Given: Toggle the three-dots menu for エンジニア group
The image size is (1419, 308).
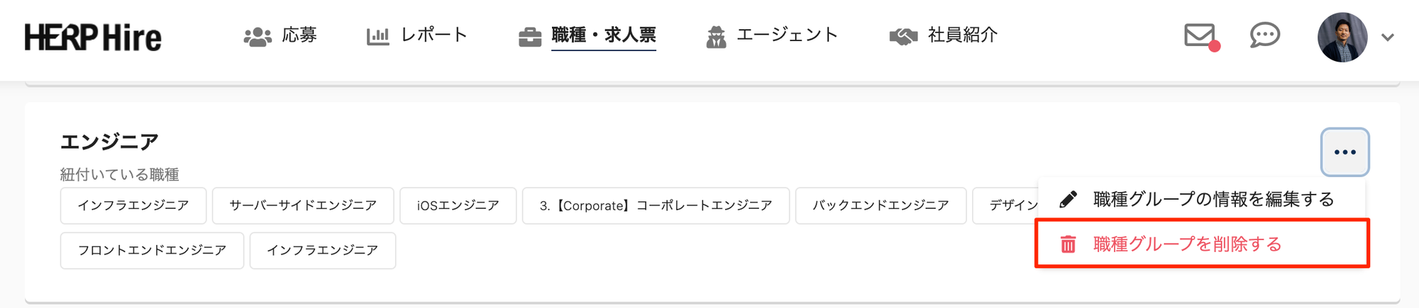Looking at the screenshot, I should [x=1345, y=152].
